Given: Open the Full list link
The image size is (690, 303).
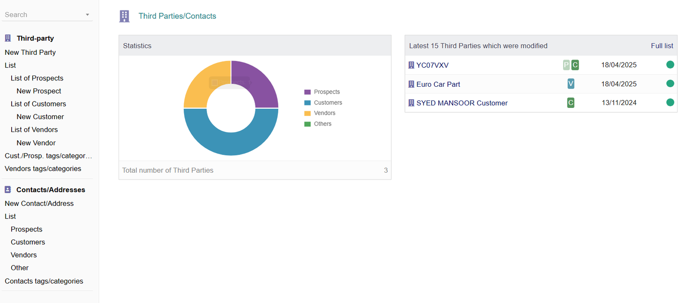Looking at the screenshot, I should (x=662, y=46).
